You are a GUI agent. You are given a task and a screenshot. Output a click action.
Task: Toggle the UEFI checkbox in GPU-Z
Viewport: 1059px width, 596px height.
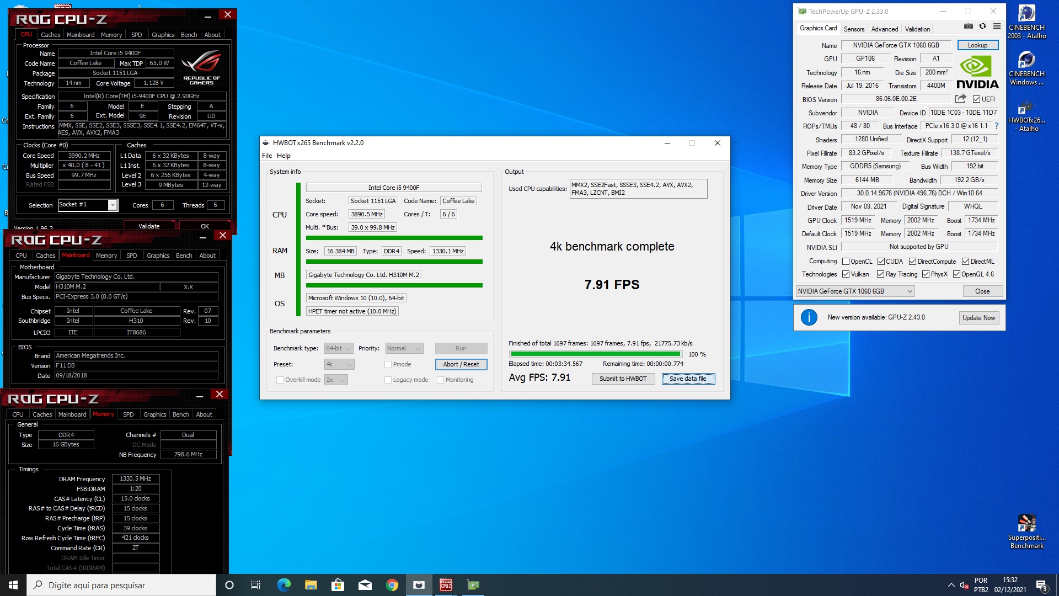pyautogui.click(x=976, y=99)
